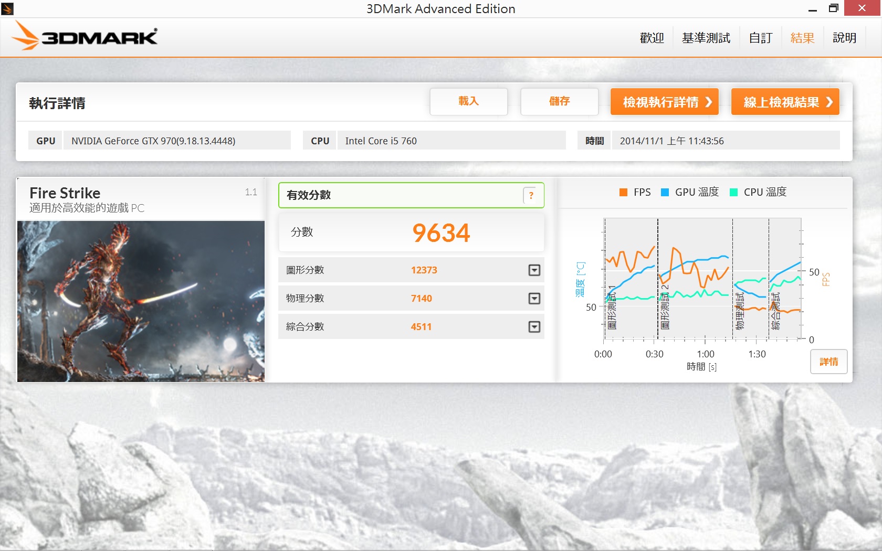Click the Fire Strike preview image
Viewport: 882px width, 551px height.
tap(141, 301)
